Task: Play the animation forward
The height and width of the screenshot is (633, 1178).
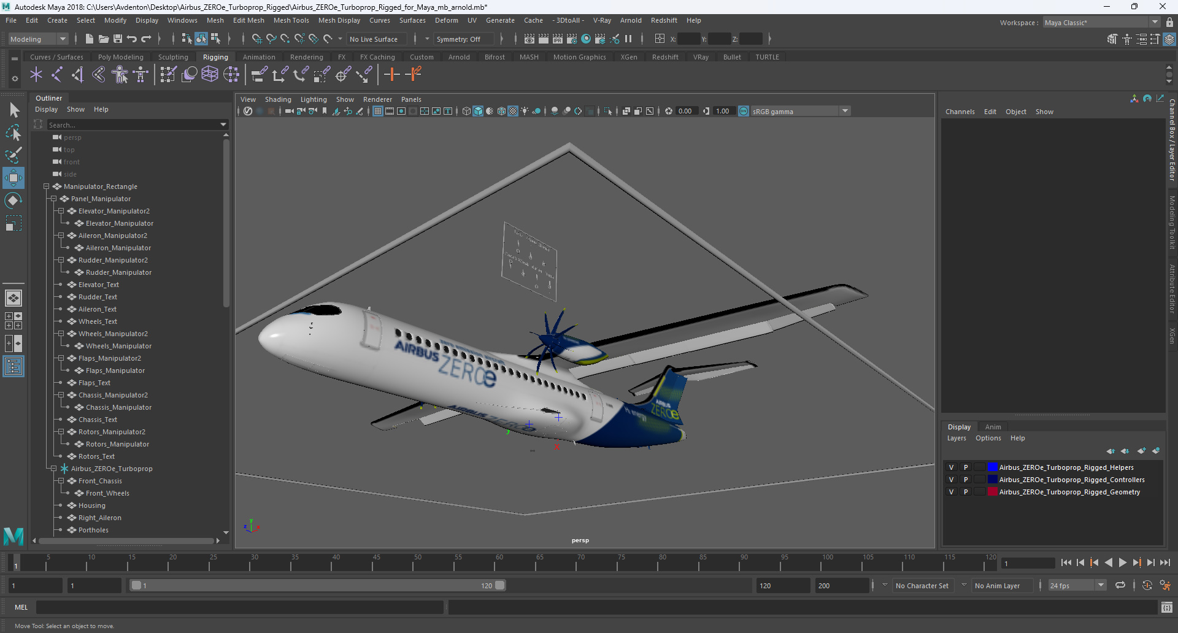Action: pyautogui.click(x=1122, y=562)
